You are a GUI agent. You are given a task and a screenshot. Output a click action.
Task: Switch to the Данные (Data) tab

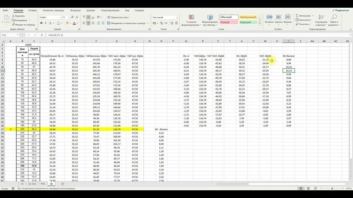90,10
